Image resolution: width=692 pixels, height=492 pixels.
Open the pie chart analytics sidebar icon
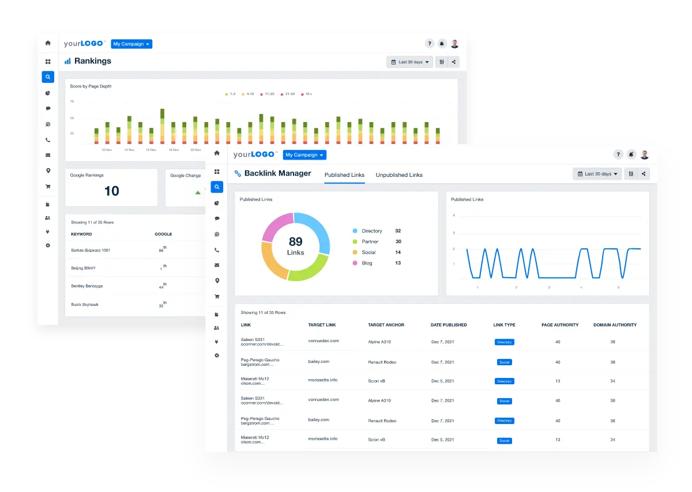217,203
